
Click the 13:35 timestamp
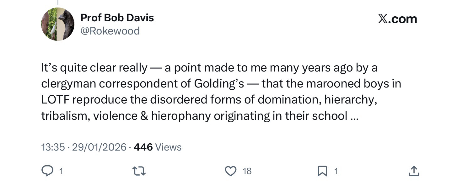point(53,147)
